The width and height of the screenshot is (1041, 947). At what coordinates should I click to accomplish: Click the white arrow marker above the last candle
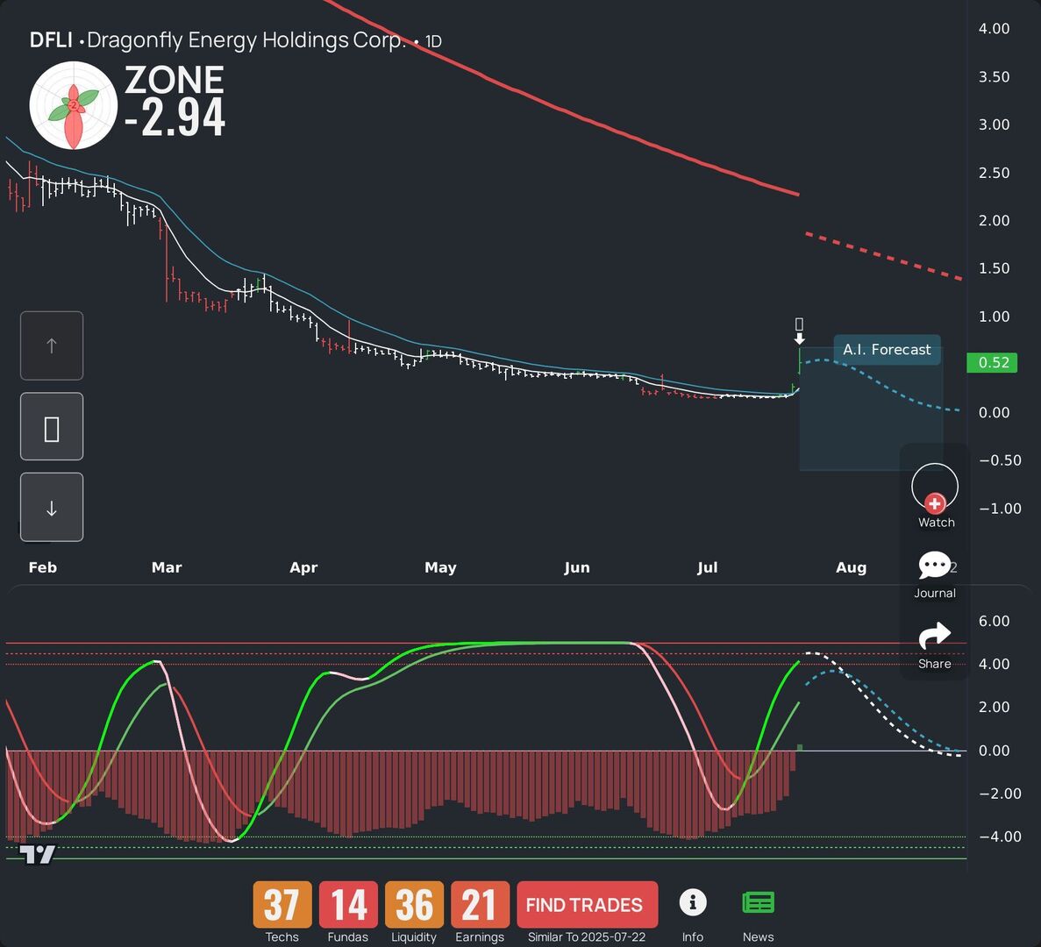[799, 339]
